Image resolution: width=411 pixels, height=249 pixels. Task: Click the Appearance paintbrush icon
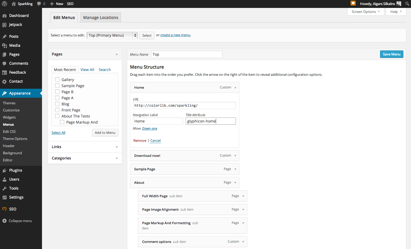tap(4, 93)
